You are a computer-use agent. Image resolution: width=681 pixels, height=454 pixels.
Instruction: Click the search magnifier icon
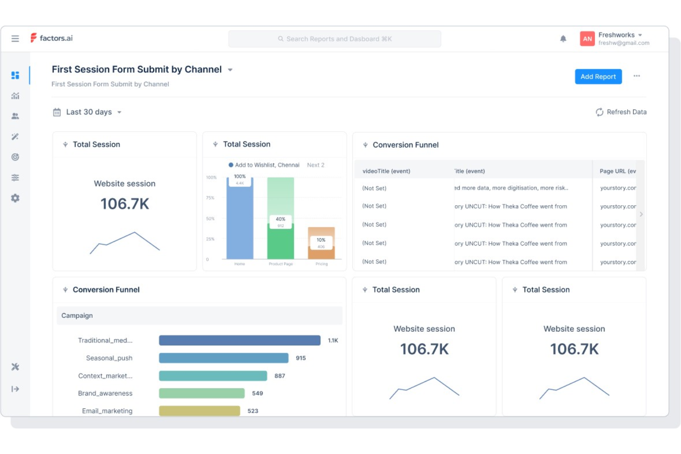click(281, 39)
